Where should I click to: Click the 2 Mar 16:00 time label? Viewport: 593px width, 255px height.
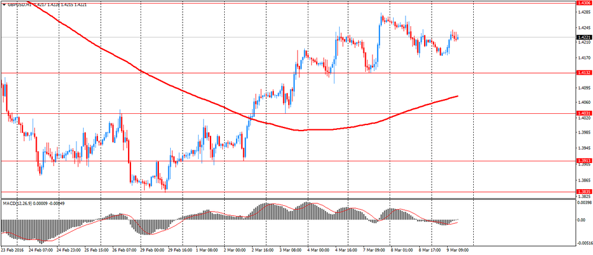(263, 250)
